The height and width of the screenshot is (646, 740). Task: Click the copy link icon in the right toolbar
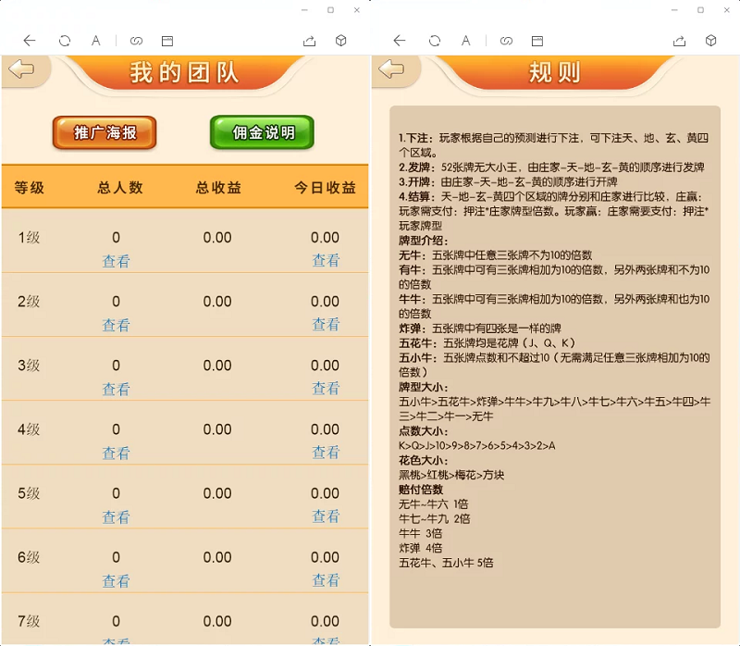coord(507,41)
